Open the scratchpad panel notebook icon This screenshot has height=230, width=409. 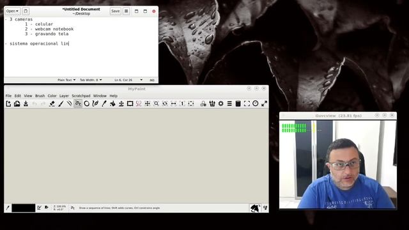click(238, 103)
